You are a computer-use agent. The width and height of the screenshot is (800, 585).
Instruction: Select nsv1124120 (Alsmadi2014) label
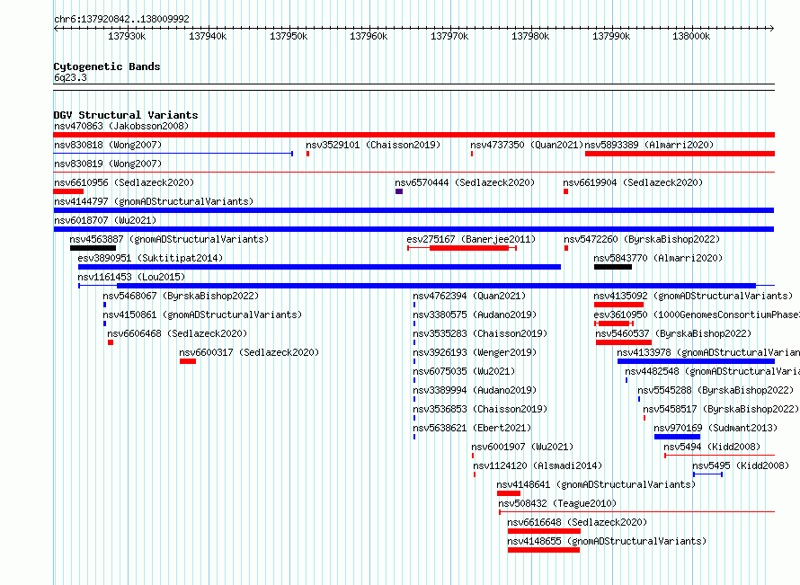tap(538, 465)
